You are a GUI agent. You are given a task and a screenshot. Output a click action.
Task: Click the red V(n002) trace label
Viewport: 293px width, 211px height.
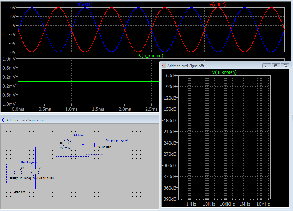(217, 4)
